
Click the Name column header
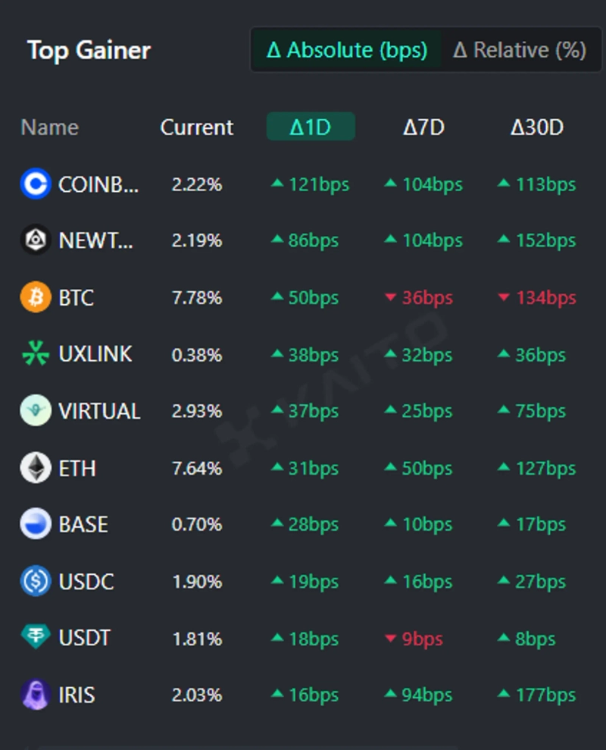tap(50, 127)
